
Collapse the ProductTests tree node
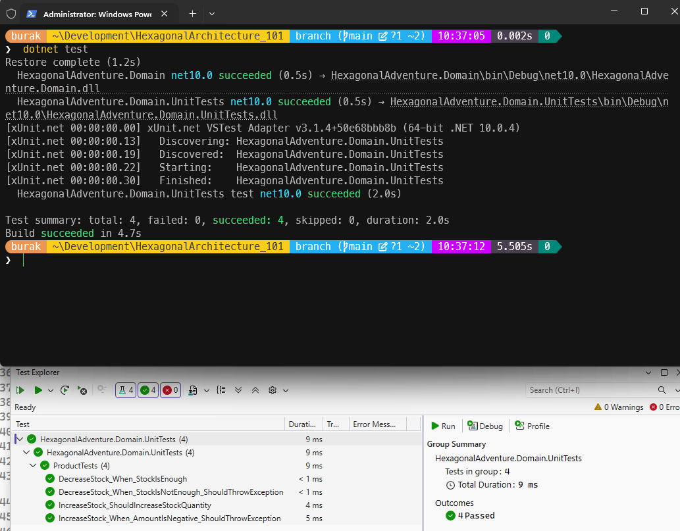point(33,466)
